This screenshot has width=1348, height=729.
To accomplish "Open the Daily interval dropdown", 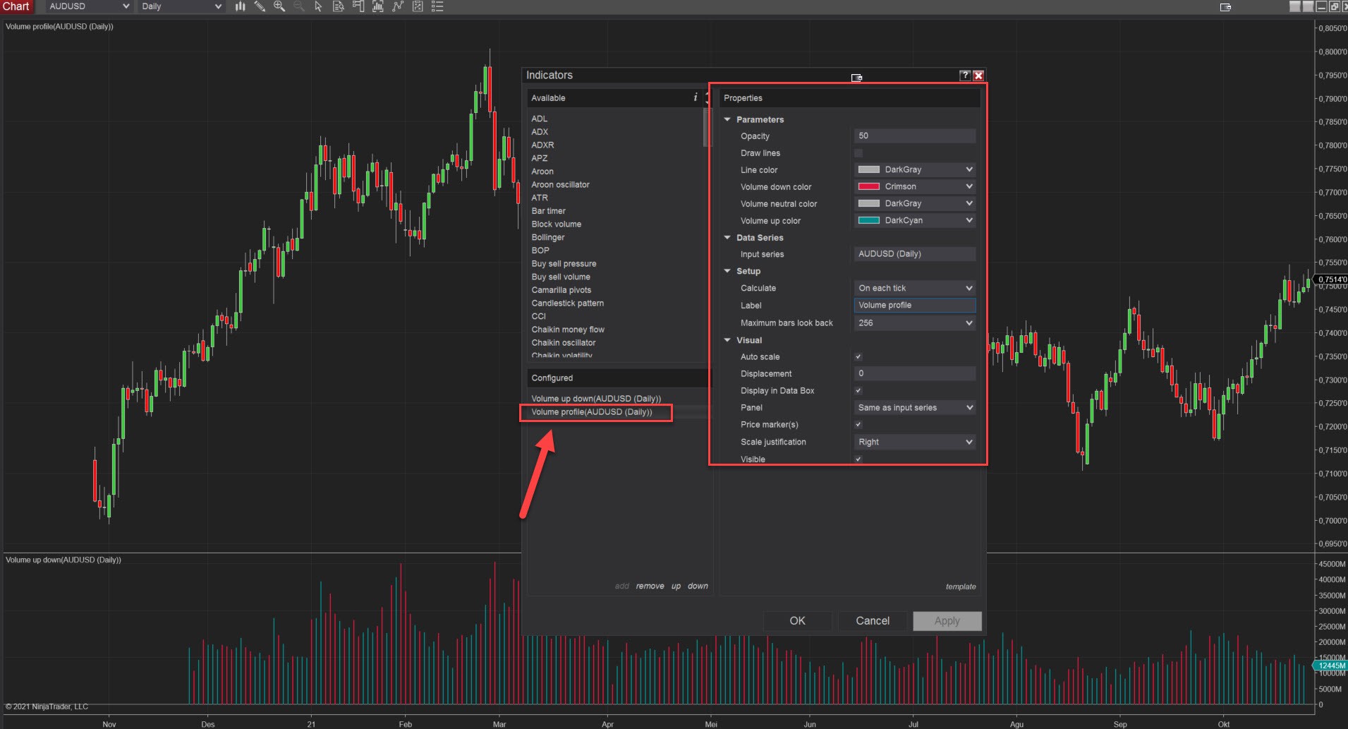I will tap(181, 6).
